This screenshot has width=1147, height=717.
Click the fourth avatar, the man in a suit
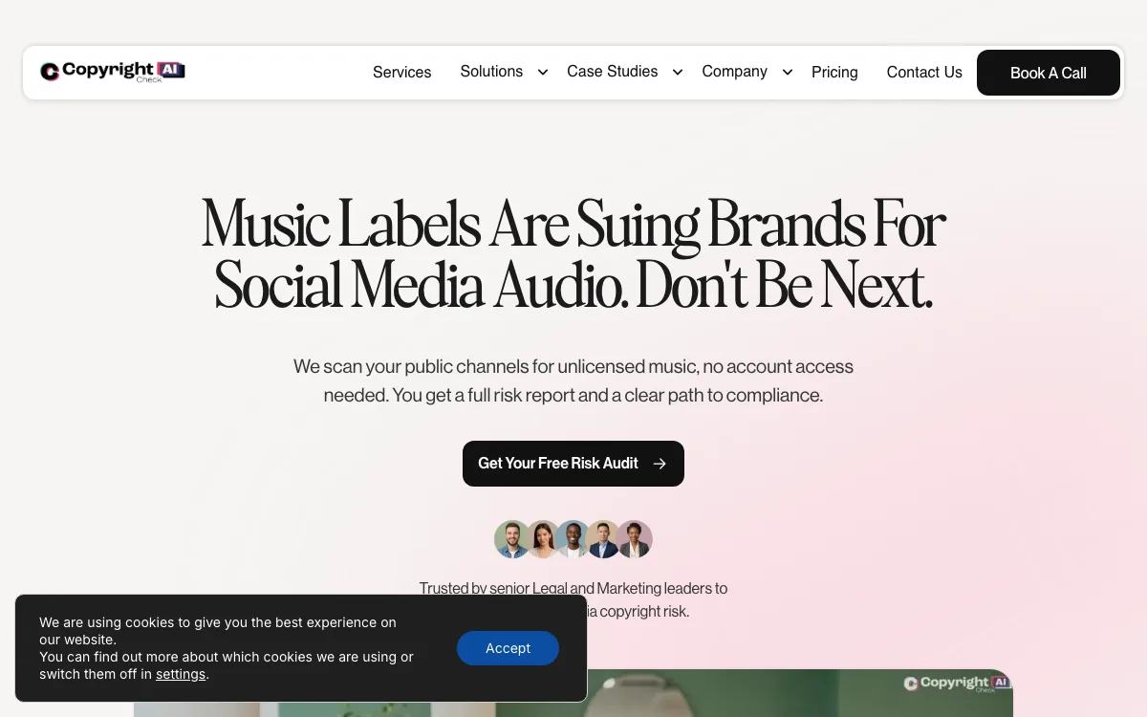tap(604, 539)
